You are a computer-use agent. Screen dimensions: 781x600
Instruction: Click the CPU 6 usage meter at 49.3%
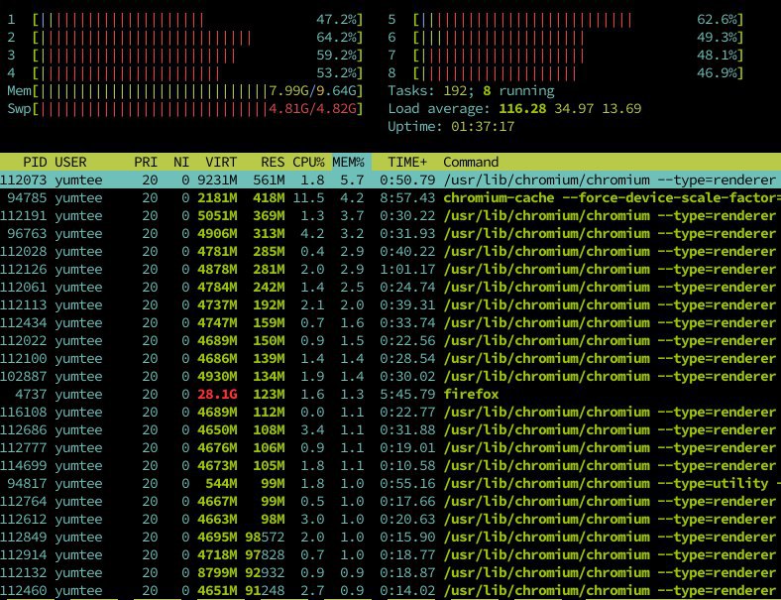pos(565,38)
